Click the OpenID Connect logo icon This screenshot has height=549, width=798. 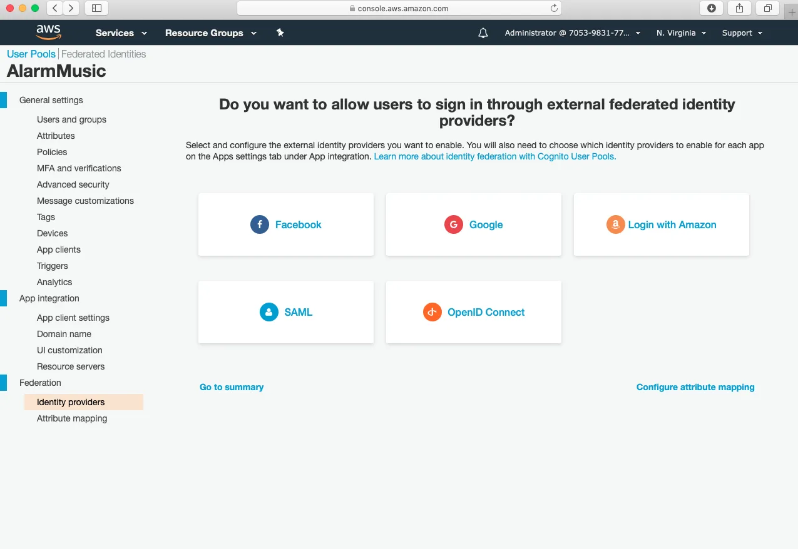pos(432,312)
